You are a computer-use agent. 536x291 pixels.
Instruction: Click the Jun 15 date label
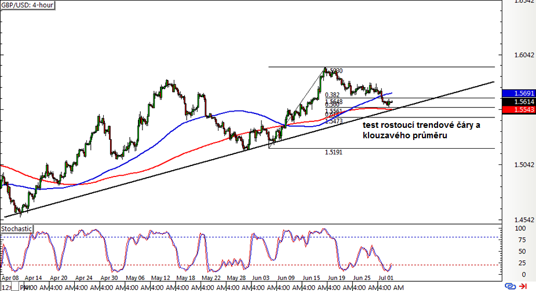[311, 278]
